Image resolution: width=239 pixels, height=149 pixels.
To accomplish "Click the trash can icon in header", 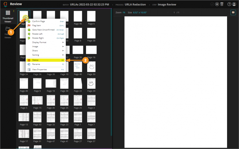I will point(222,4).
